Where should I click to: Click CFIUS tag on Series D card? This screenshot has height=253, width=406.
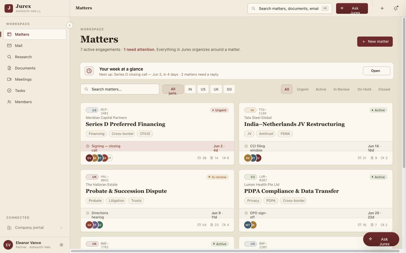[145, 134]
